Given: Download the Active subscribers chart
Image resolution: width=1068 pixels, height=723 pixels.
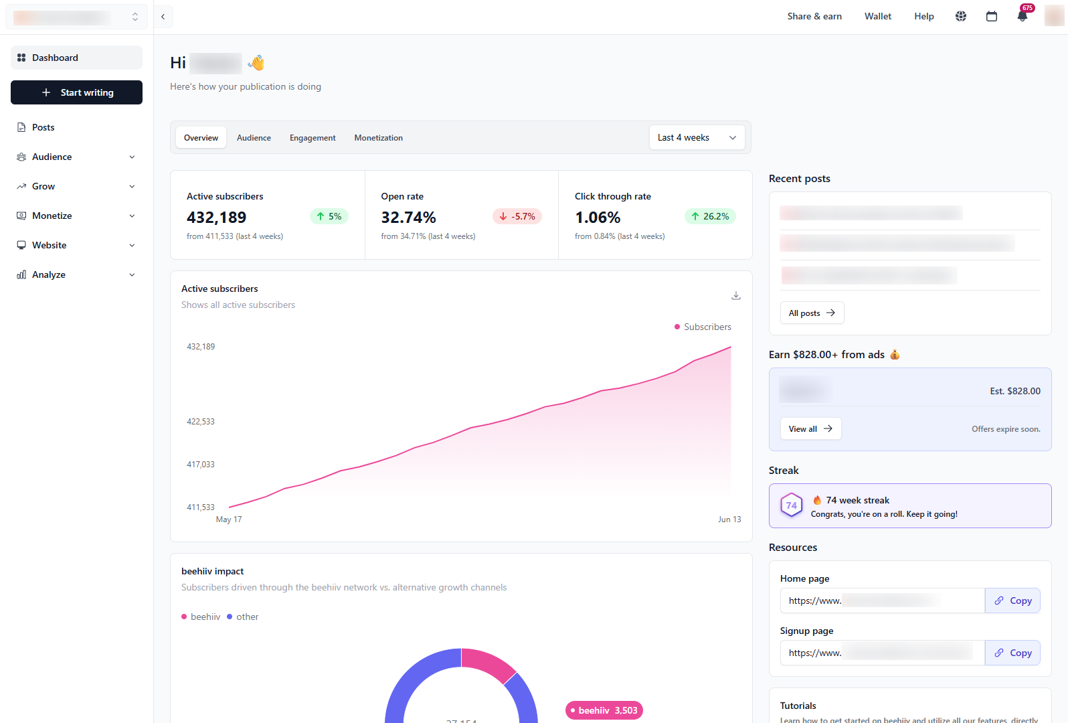Looking at the screenshot, I should (736, 295).
